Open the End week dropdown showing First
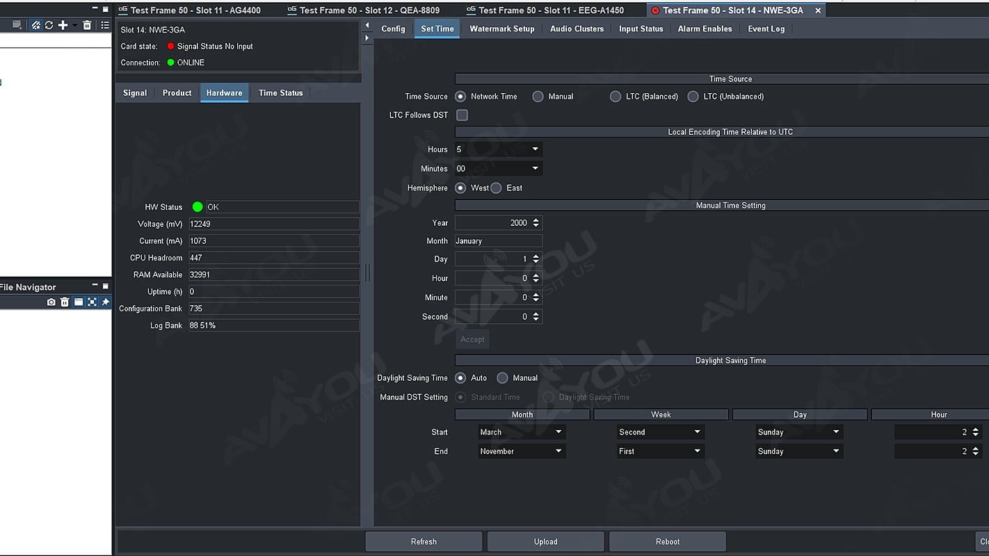The image size is (989, 556). click(x=660, y=452)
